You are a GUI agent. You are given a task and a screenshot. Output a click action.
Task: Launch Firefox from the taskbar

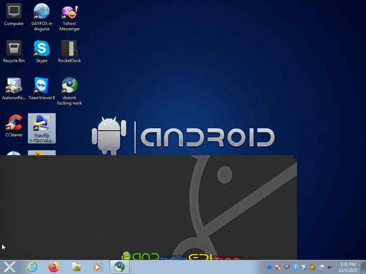(54, 267)
